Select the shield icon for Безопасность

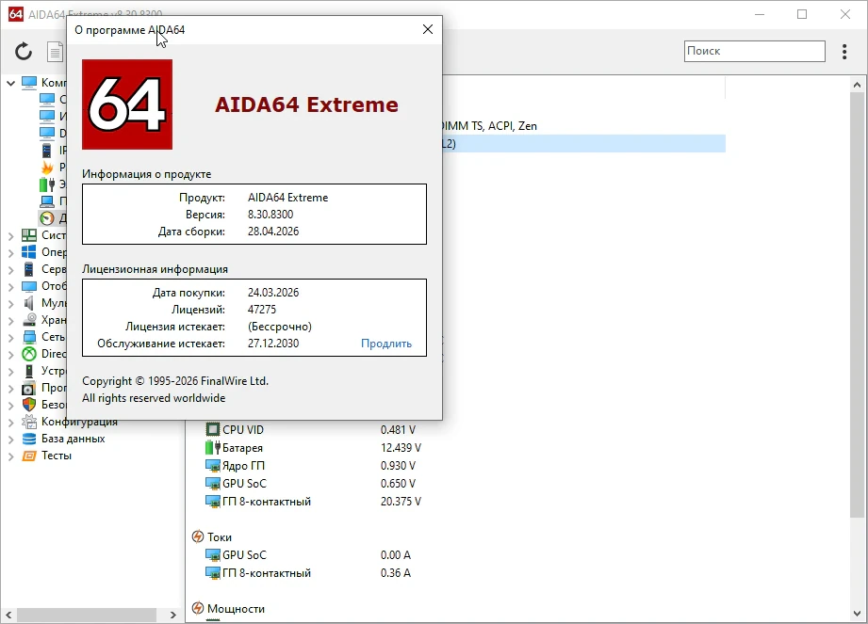click(29, 405)
